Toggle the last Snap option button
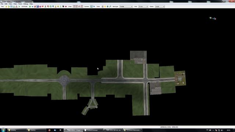 (x=82, y=7)
